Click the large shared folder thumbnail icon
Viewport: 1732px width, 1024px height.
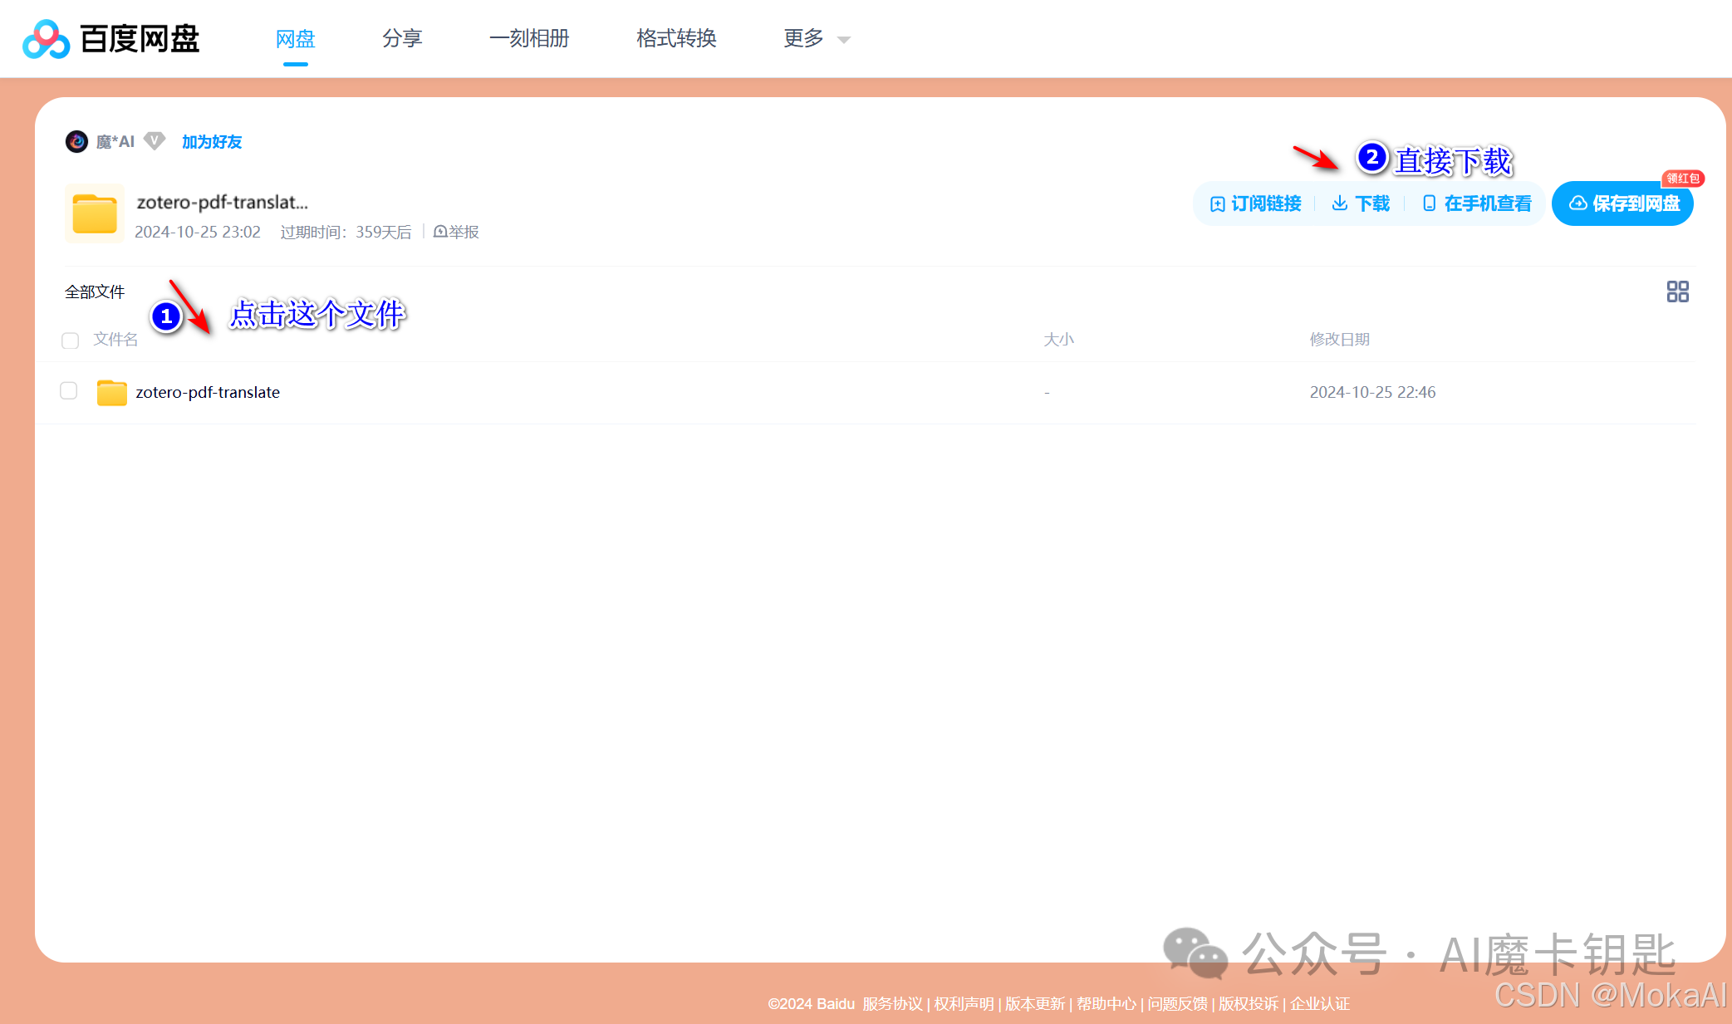95,214
